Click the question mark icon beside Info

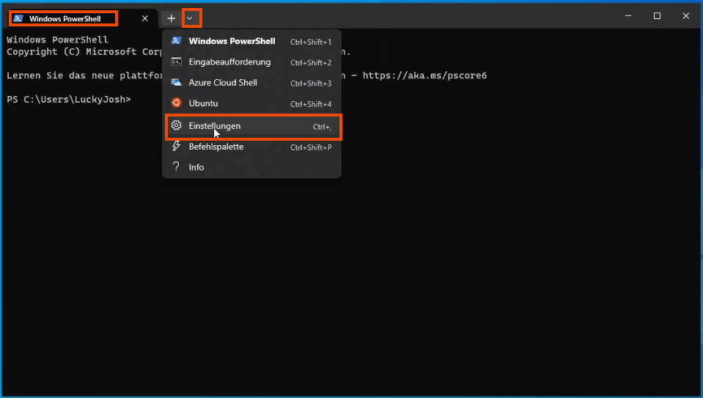tap(176, 166)
